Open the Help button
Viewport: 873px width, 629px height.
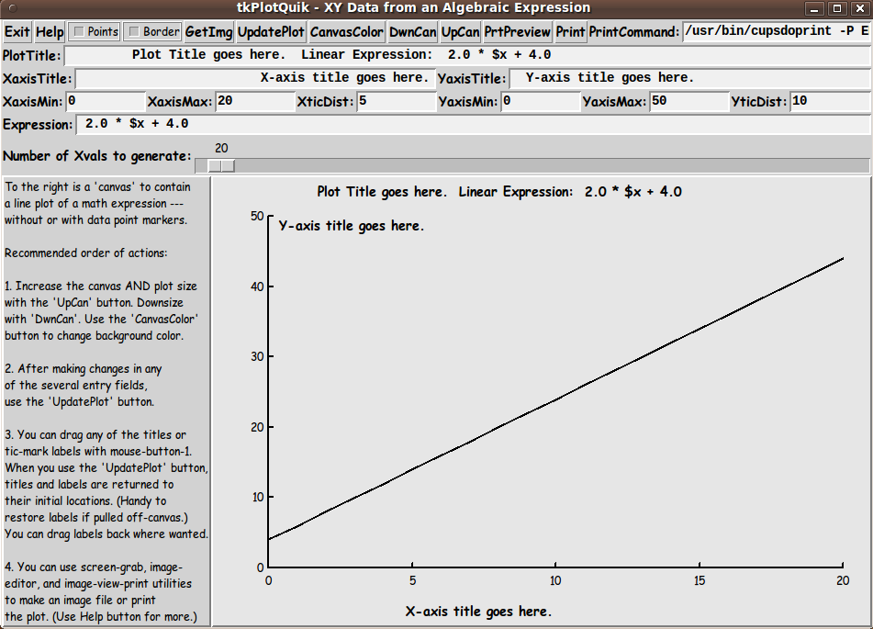(x=50, y=32)
